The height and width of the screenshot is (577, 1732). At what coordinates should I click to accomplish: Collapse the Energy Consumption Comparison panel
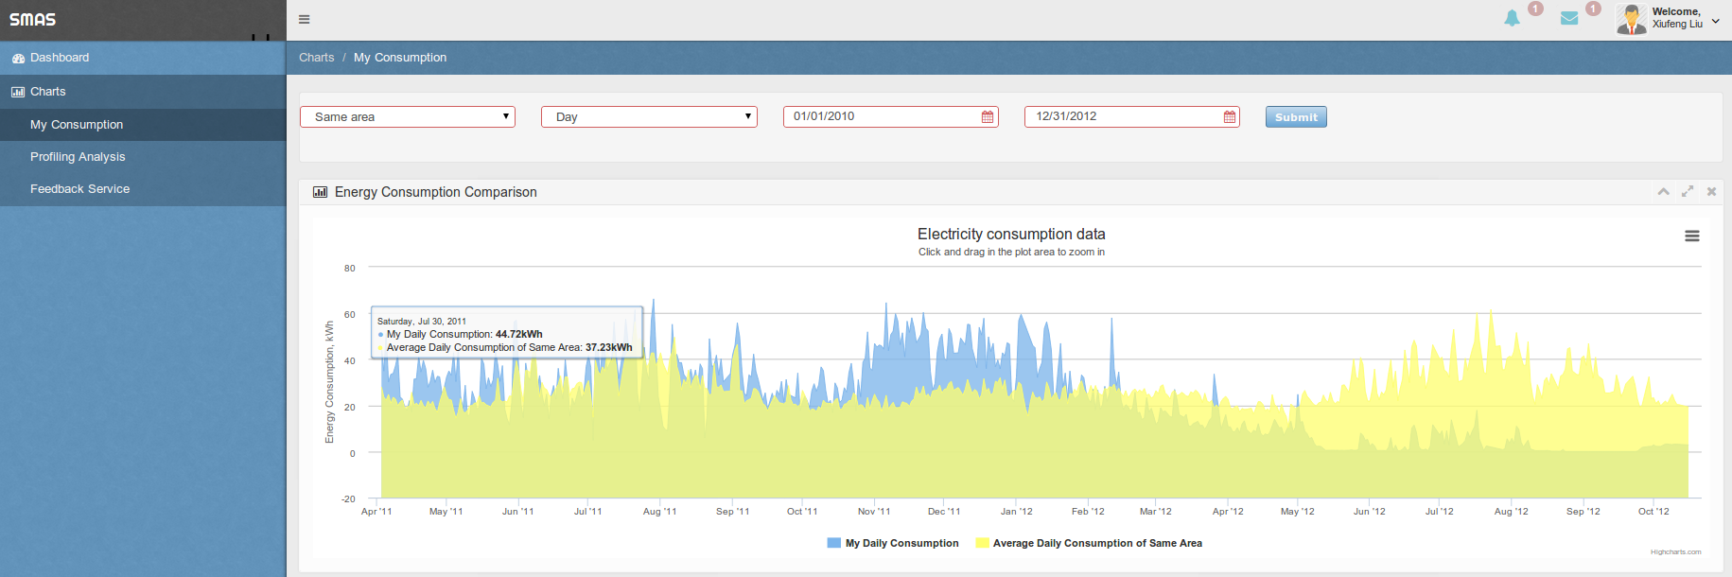tap(1663, 192)
